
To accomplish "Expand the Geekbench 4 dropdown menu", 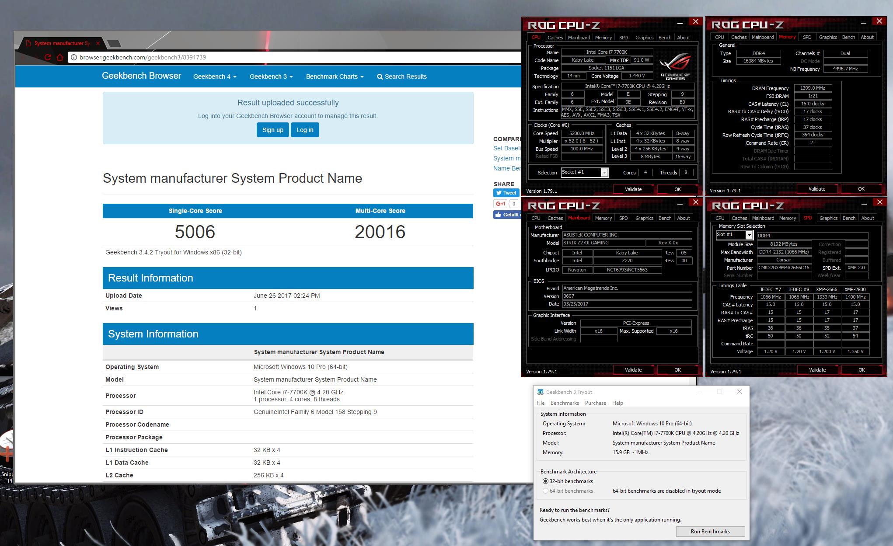I will click(x=215, y=77).
